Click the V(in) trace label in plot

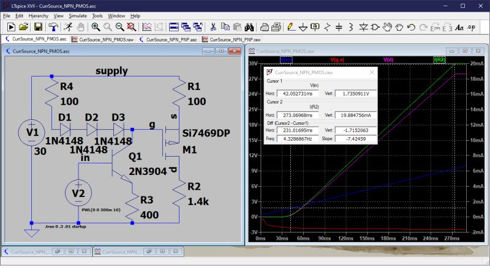click(286, 60)
